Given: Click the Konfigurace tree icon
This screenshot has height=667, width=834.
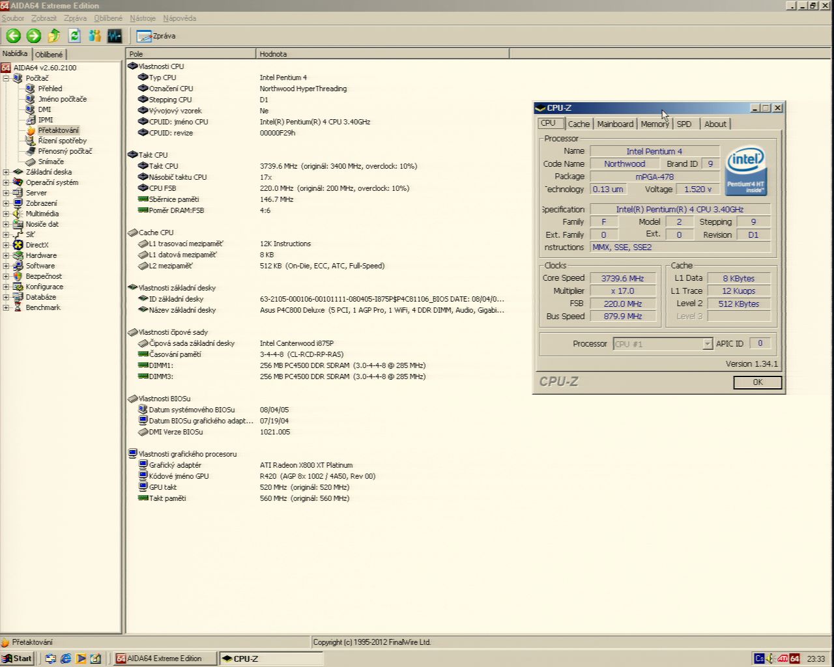Looking at the screenshot, I should tap(18, 287).
